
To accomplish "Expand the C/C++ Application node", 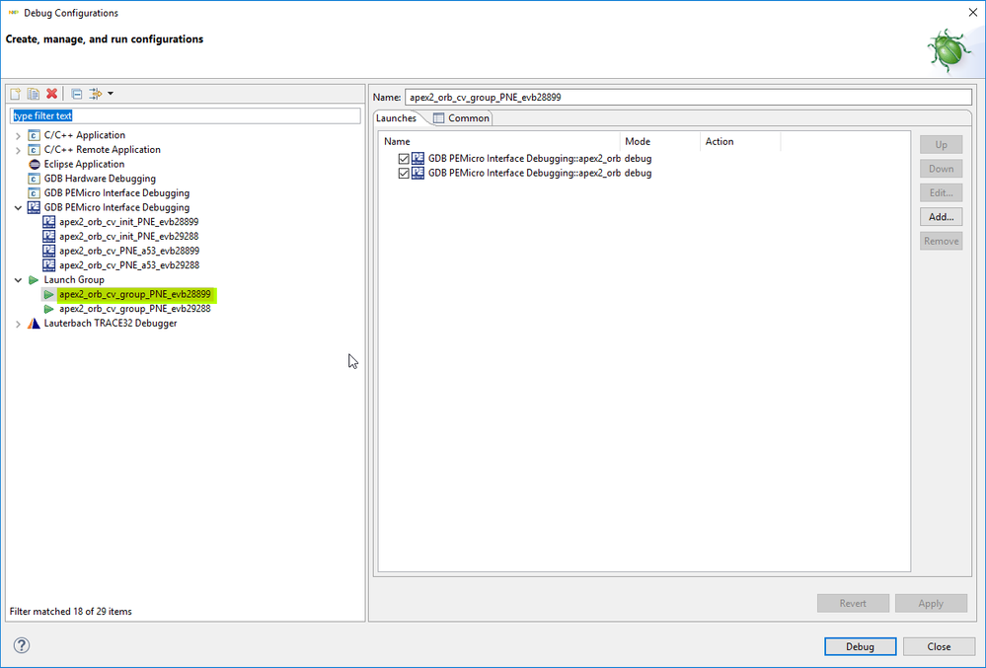I will [x=18, y=136].
